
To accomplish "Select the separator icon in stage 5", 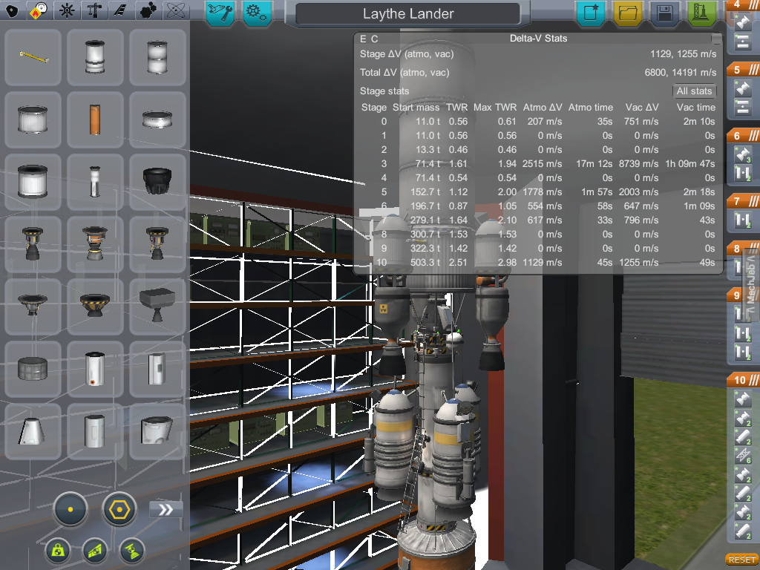I will tap(742, 107).
